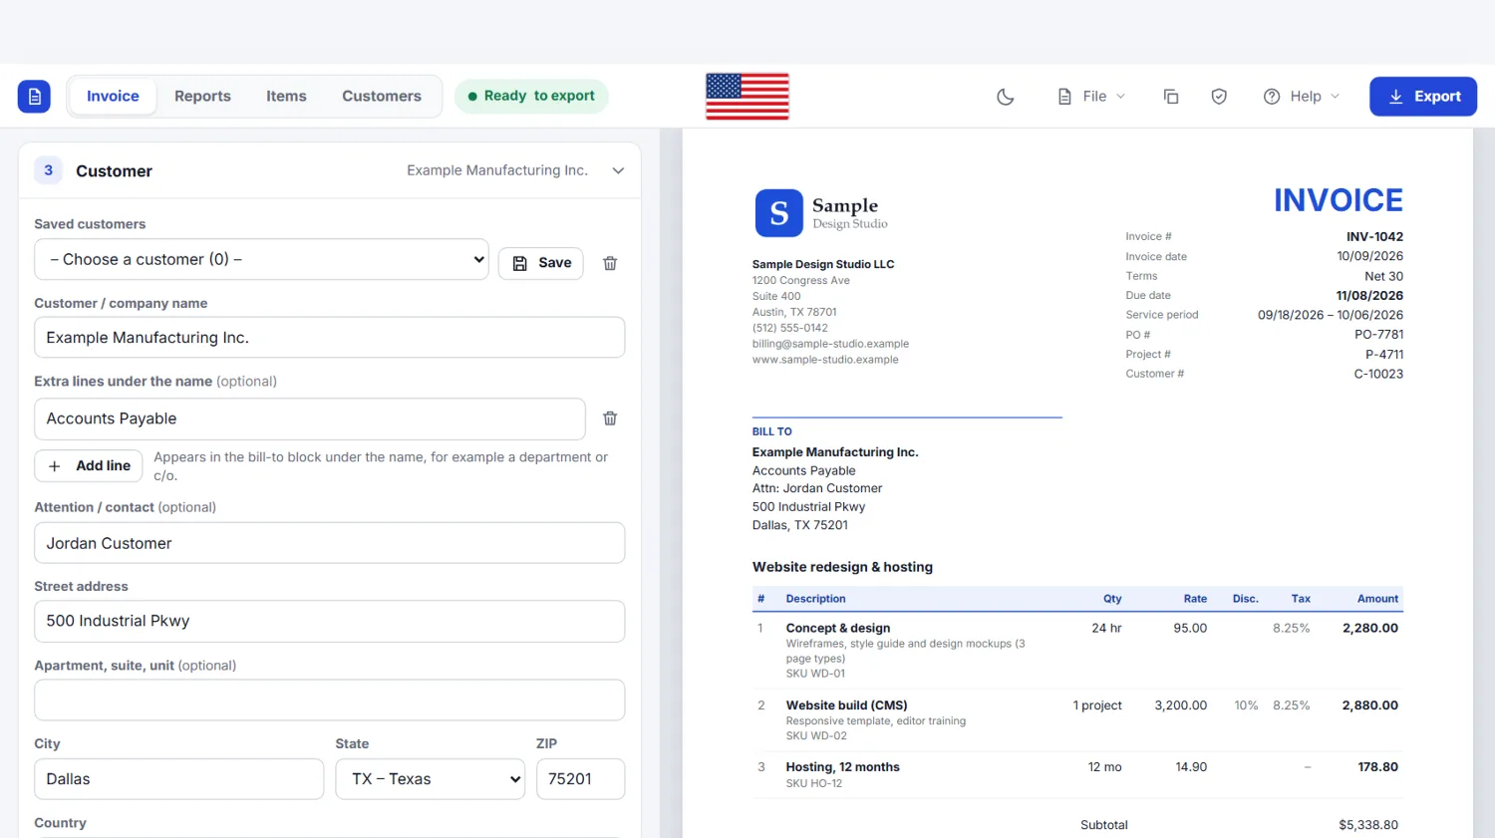Click the duplicate invoice copy icon
The width and height of the screenshot is (1495, 838).
click(1171, 97)
